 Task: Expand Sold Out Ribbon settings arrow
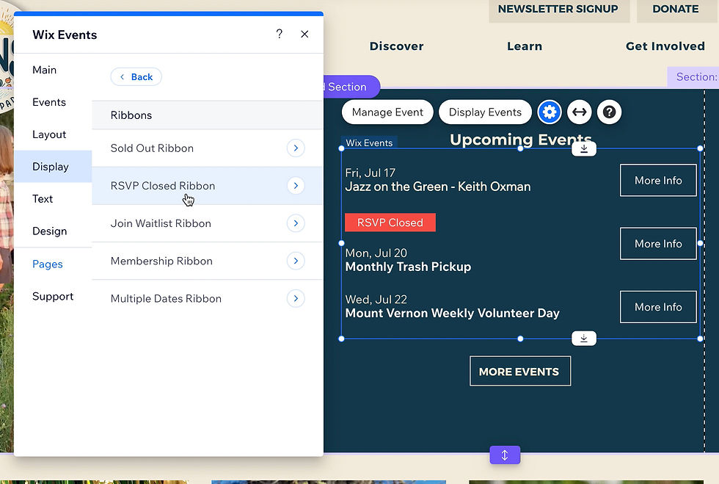(x=296, y=148)
